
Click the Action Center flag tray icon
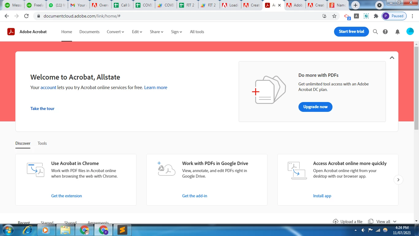click(x=371, y=230)
